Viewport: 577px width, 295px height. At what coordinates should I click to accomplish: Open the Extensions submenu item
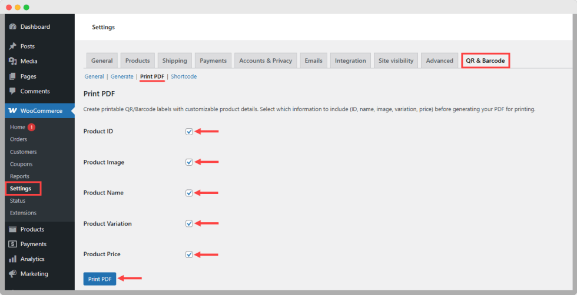tap(23, 213)
